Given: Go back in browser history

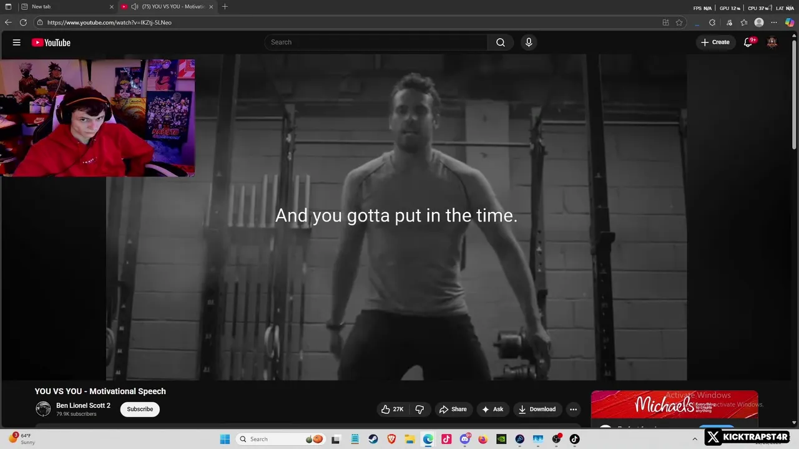Looking at the screenshot, I should coord(8,22).
